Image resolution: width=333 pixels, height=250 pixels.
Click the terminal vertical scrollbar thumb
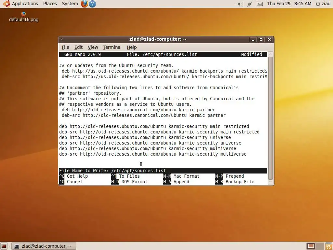270,118
